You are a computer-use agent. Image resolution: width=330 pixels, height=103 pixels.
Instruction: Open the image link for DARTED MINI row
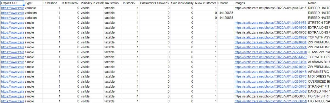270,91
